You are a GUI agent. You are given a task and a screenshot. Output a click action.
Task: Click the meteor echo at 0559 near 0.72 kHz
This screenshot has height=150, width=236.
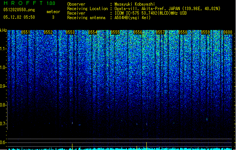(x=207, y=119)
